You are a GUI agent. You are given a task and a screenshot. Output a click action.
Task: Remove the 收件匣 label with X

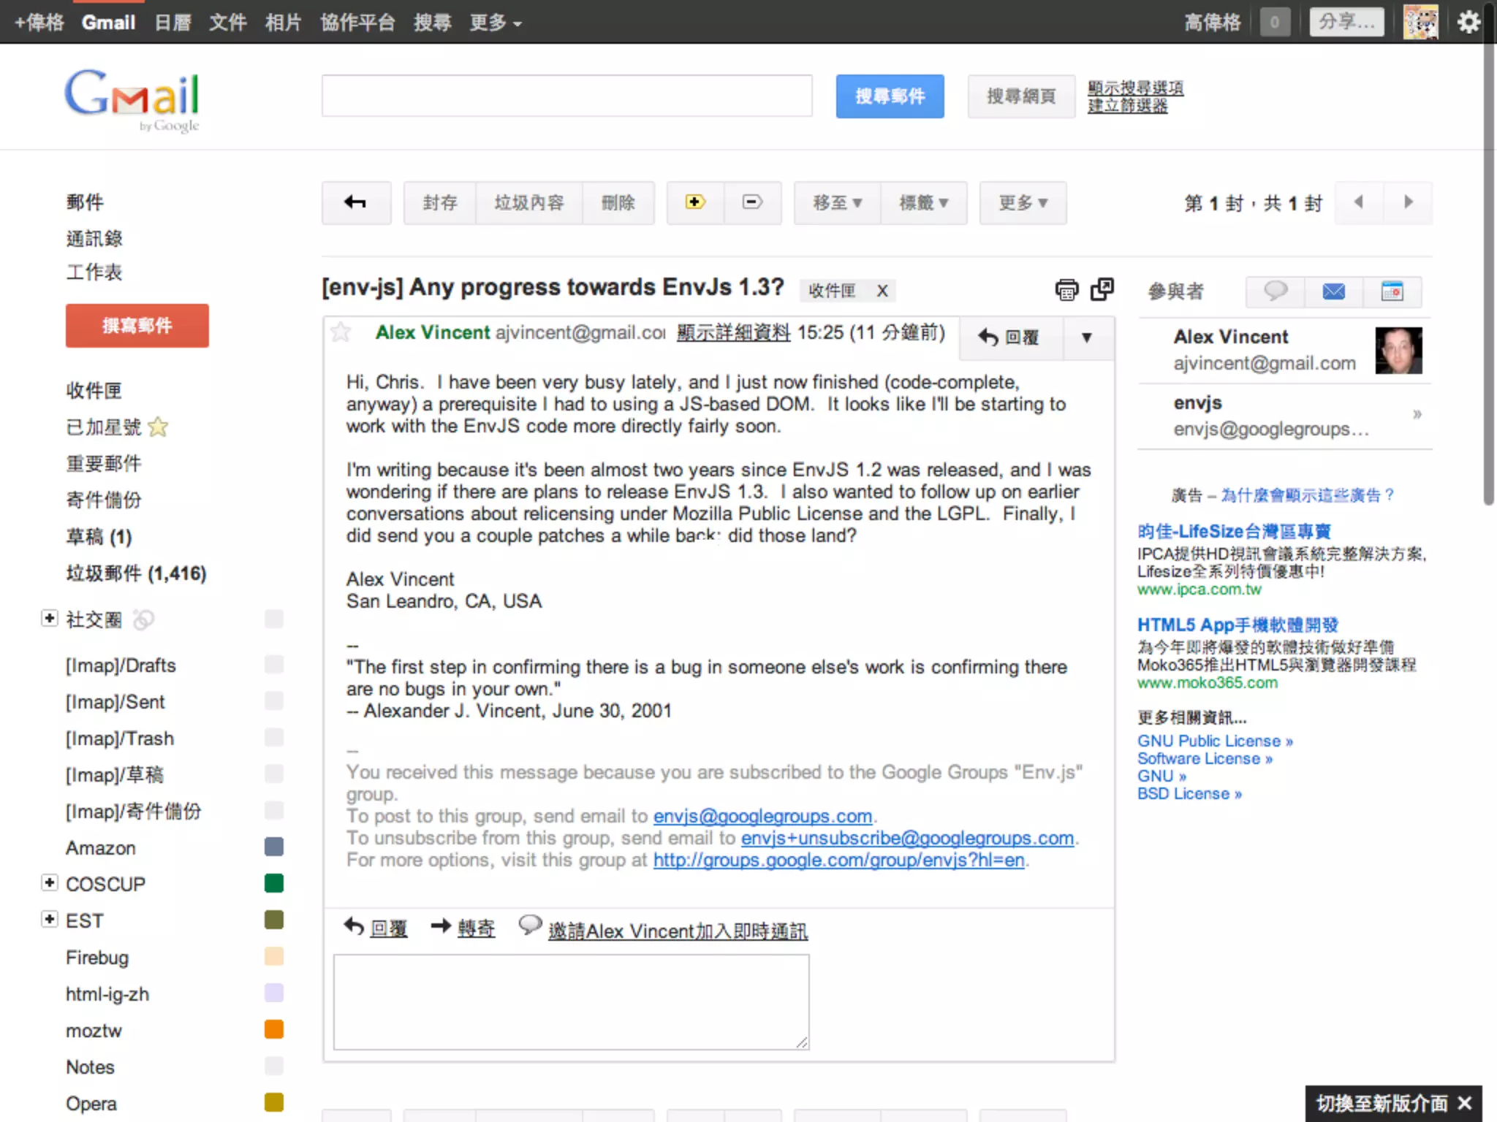pyautogui.click(x=882, y=291)
